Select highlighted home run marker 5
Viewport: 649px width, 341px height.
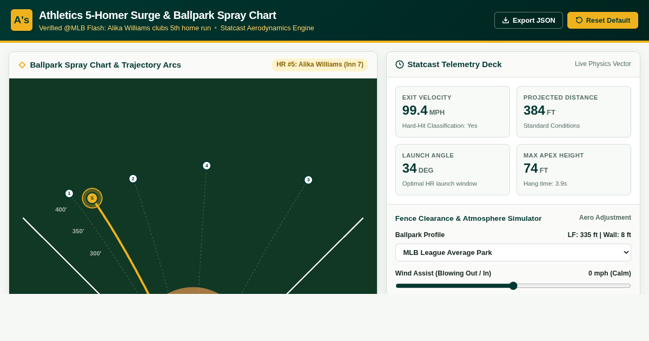(x=92, y=198)
